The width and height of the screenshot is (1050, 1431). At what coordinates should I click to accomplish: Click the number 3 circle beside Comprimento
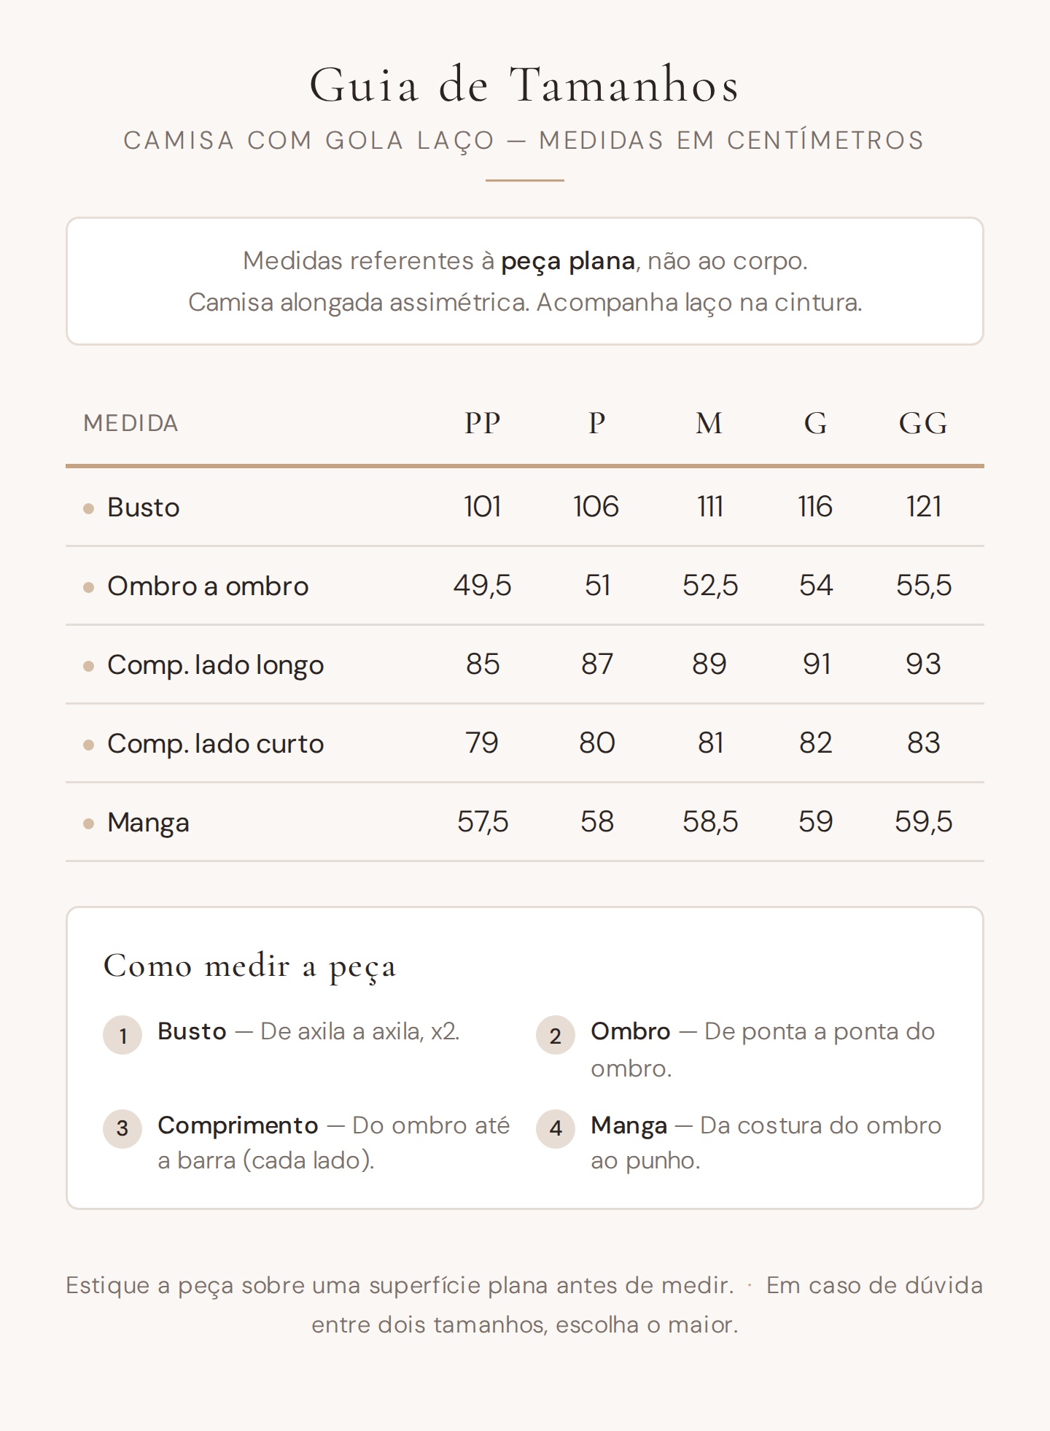tap(122, 1128)
